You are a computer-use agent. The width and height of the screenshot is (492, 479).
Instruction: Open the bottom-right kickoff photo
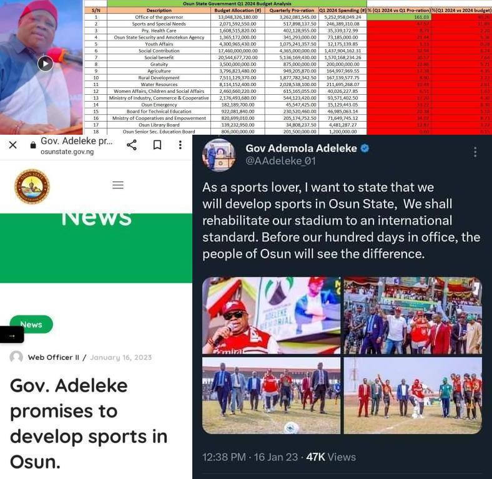413,395
